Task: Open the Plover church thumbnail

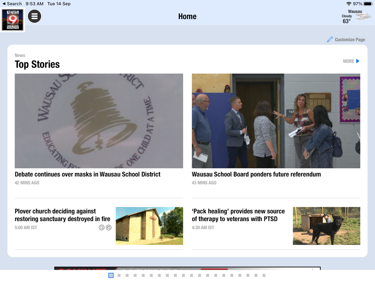Action: (149, 226)
